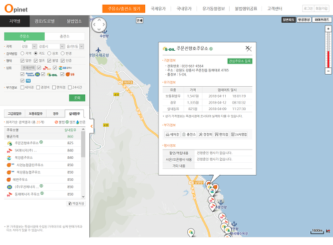Click the red map zoom level slider
This screenshot has width=333, height=245.
coord(328,59)
